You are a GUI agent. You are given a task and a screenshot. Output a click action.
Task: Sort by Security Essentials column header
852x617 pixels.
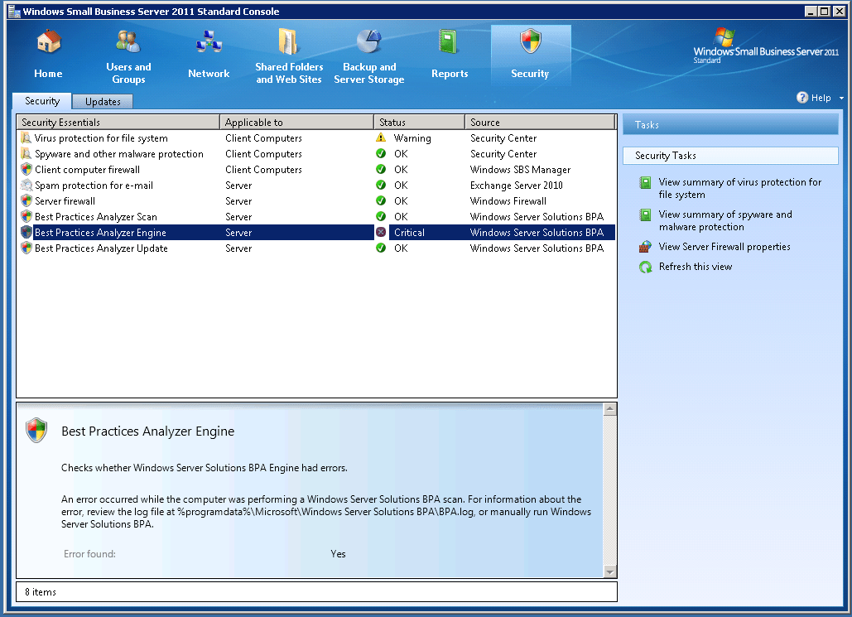click(118, 123)
